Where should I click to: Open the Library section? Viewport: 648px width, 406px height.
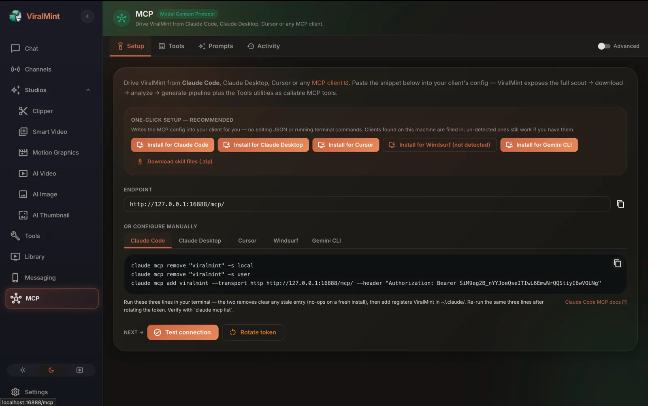(x=51, y=257)
